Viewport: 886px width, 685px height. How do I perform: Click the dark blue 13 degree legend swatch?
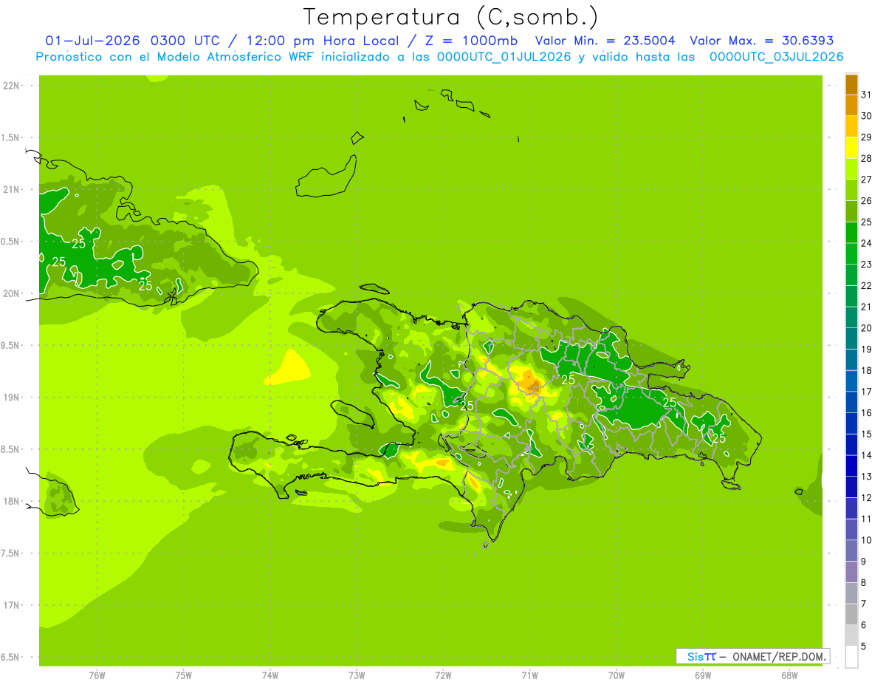(x=851, y=466)
